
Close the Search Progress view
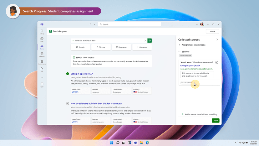pos(212,31)
